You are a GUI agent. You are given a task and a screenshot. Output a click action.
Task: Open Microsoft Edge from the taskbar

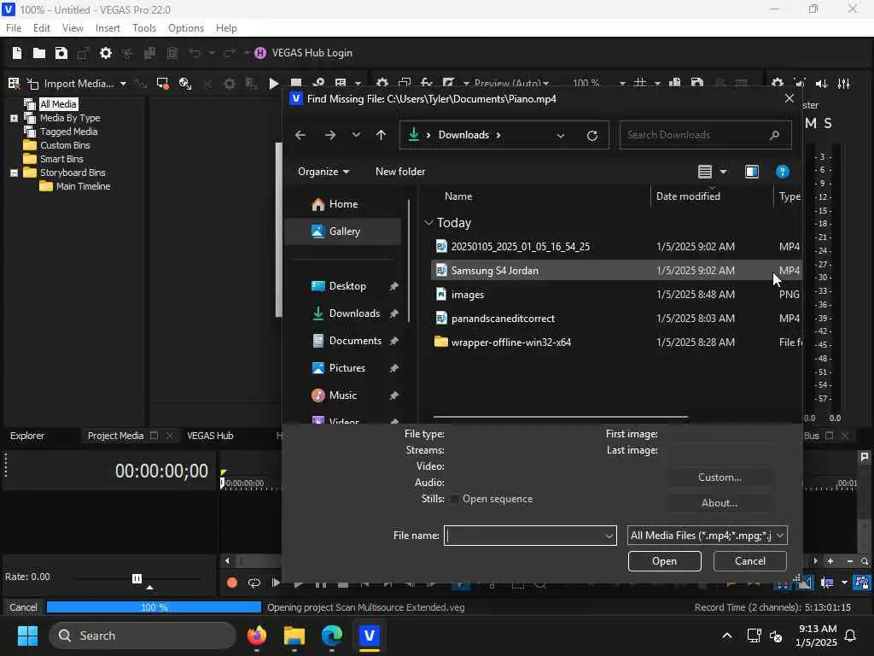(x=332, y=635)
